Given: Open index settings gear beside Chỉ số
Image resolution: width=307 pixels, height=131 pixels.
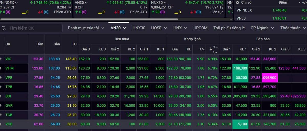Looking at the screenshot, I should (x=237, y=2).
